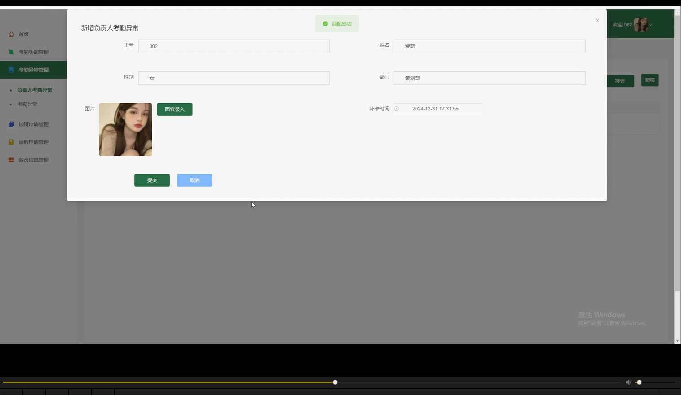This screenshot has height=395, width=681.
Task: Click the 欢迎 002 welcome text
Action: point(622,25)
